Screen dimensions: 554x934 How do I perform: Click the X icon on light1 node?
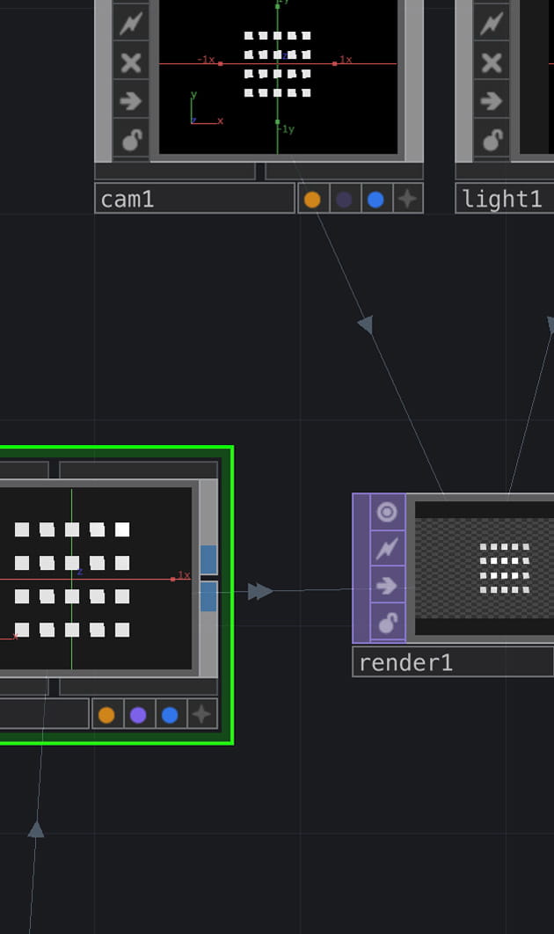492,62
